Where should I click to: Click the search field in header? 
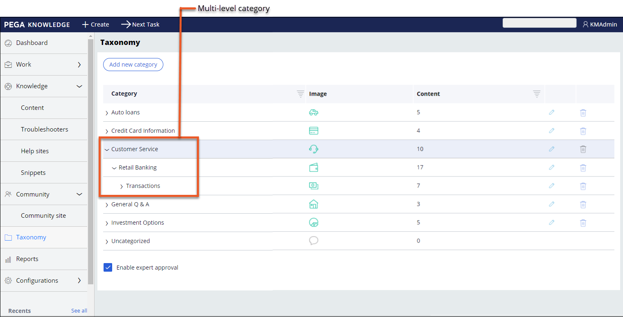539,23
